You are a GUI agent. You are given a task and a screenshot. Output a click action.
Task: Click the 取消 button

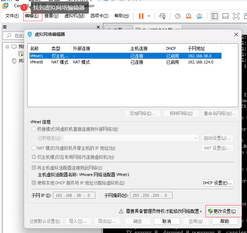(167, 221)
